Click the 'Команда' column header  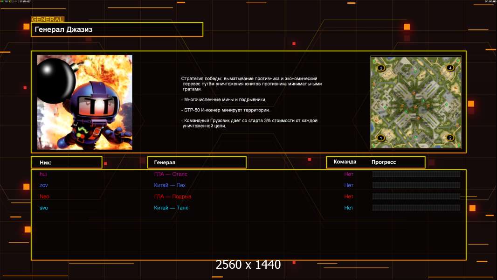coord(345,162)
